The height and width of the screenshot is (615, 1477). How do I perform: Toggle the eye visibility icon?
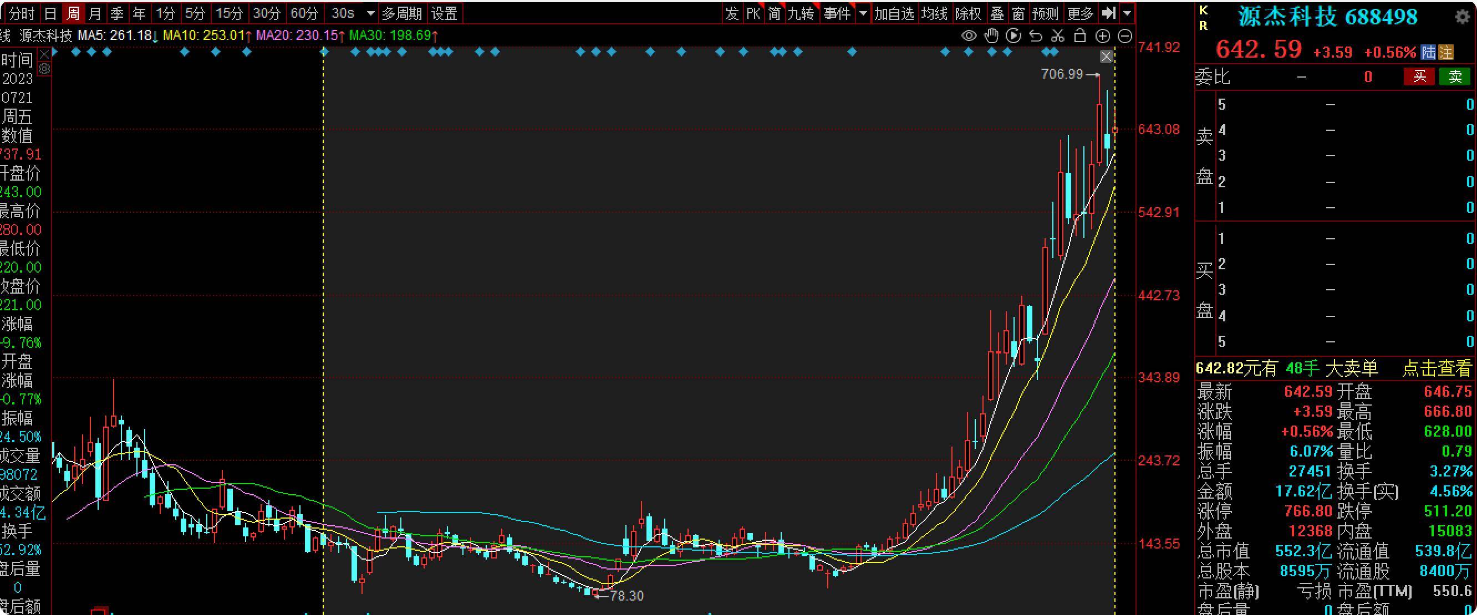969,36
